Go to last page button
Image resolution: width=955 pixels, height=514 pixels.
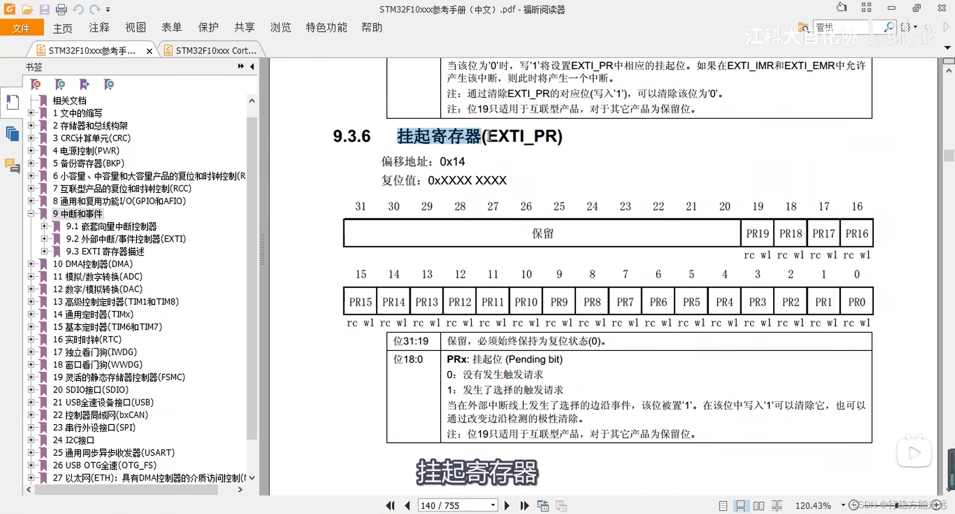pos(524,506)
